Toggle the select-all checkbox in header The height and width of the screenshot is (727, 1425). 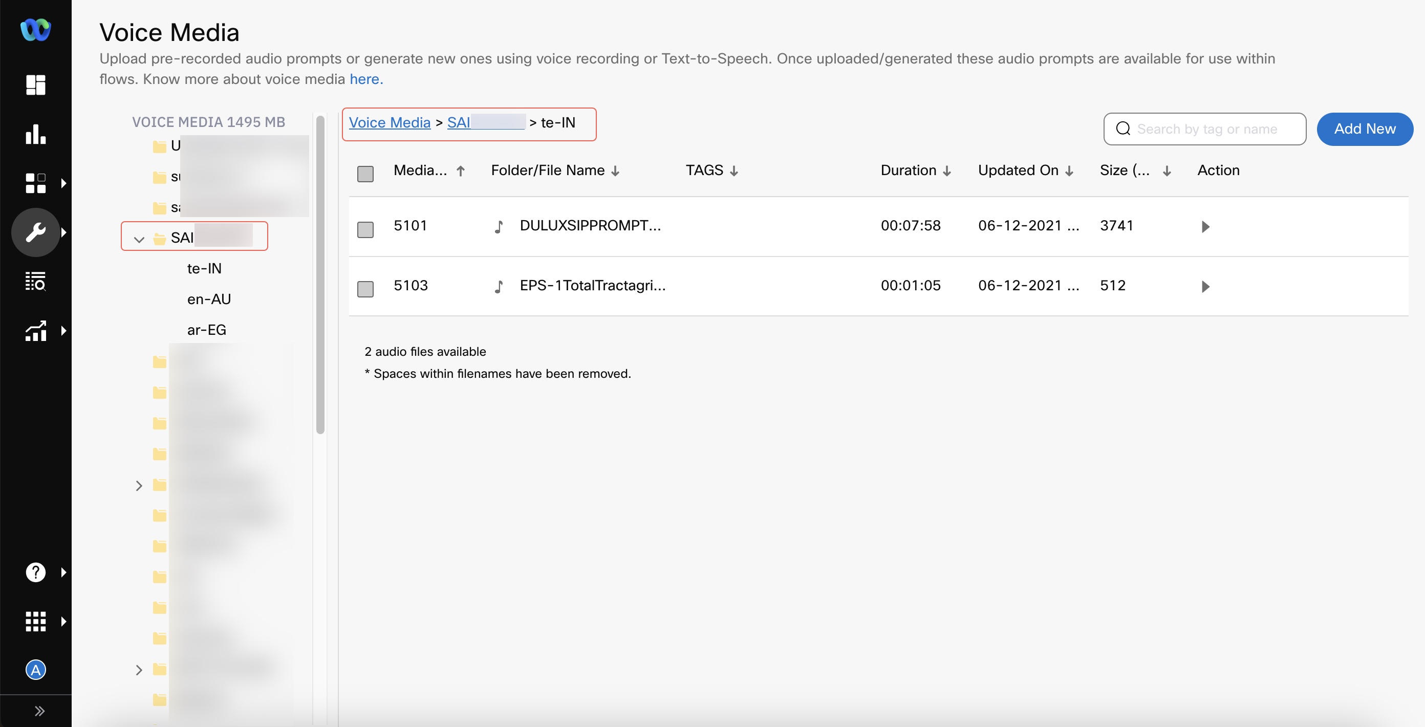(x=365, y=174)
